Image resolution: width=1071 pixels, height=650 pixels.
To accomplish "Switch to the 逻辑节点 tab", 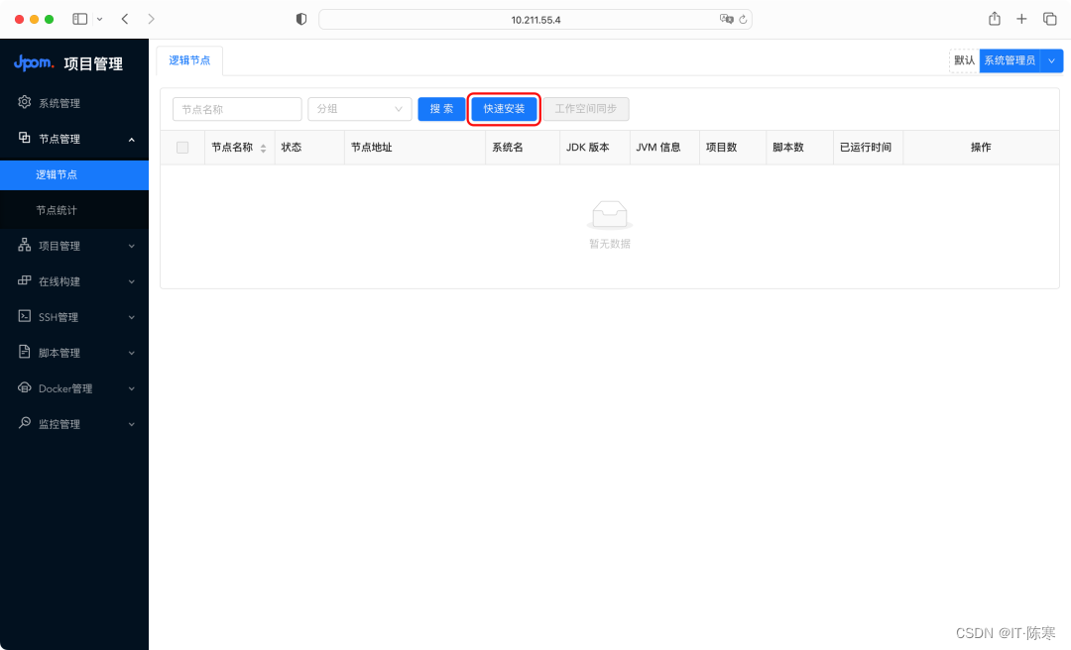I will point(189,60).
